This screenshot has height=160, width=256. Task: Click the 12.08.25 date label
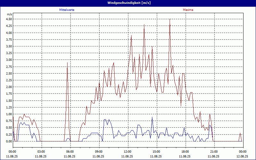(242, 156)
